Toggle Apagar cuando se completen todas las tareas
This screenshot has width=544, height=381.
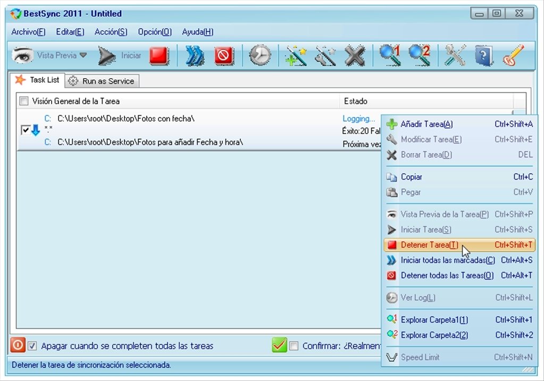click(x=32, y=345)
